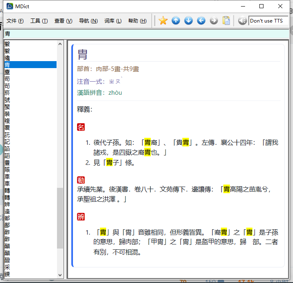Screen dimensions: 293x283
Task: Open the 文件 (F) menu
Action: point(15,21)
